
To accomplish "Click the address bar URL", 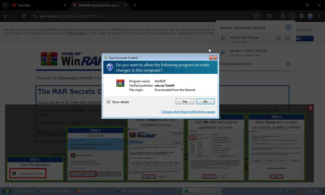I will click(70, 16).
